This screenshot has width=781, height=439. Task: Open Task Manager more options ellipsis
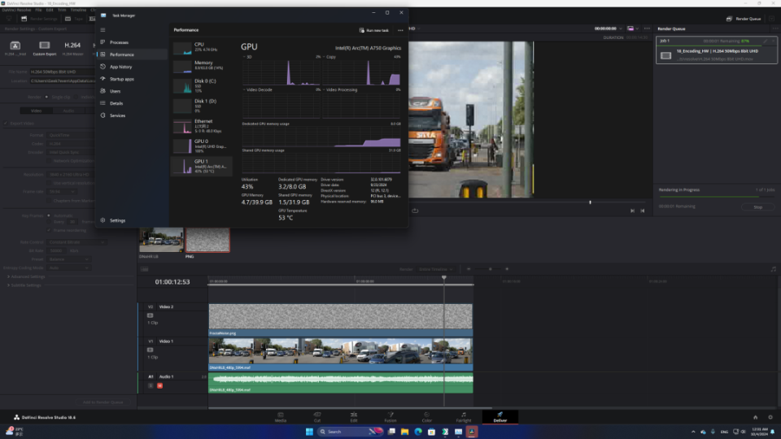pos(400,30)
